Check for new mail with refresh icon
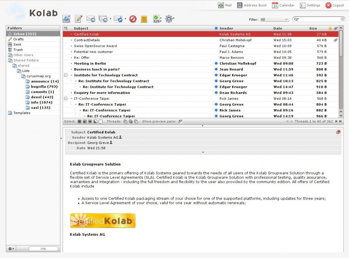 click(x=66, y=19)
